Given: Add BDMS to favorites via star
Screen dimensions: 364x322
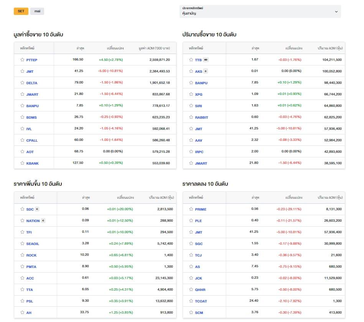Looking at the screenshot, I should [x=22, y=117].
